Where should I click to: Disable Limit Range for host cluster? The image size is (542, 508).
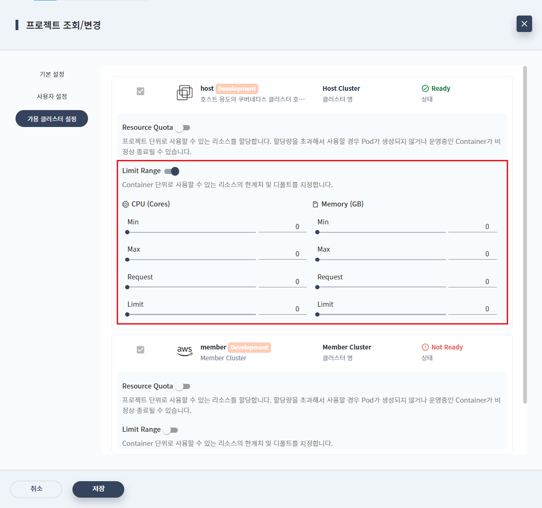click(x=172, y=171)
